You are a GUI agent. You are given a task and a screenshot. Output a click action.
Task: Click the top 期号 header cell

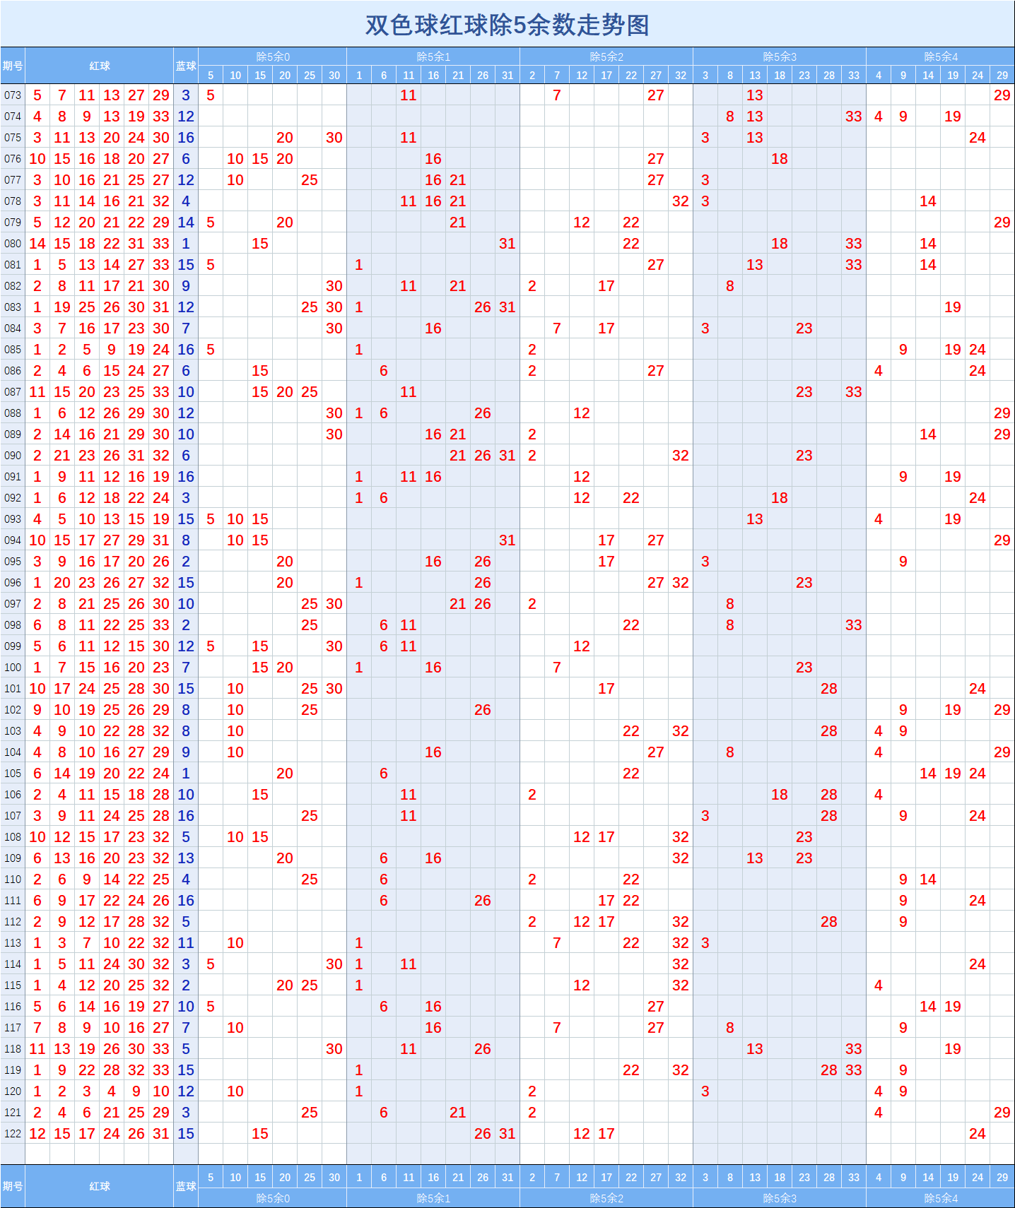(13, 66)
